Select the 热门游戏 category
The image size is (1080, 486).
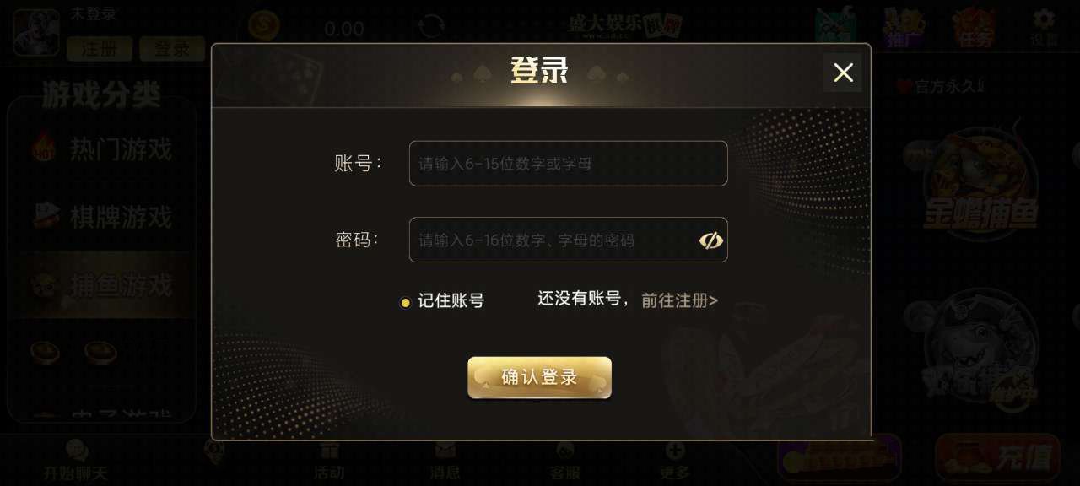tap(102, 149)
